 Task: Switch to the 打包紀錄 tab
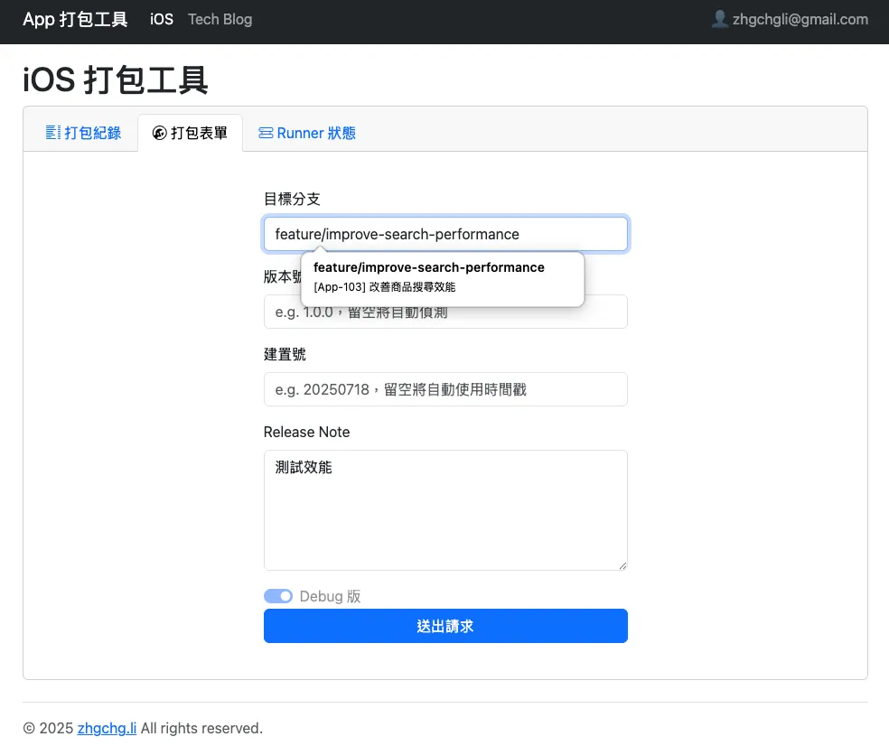[x=92, y=133]
